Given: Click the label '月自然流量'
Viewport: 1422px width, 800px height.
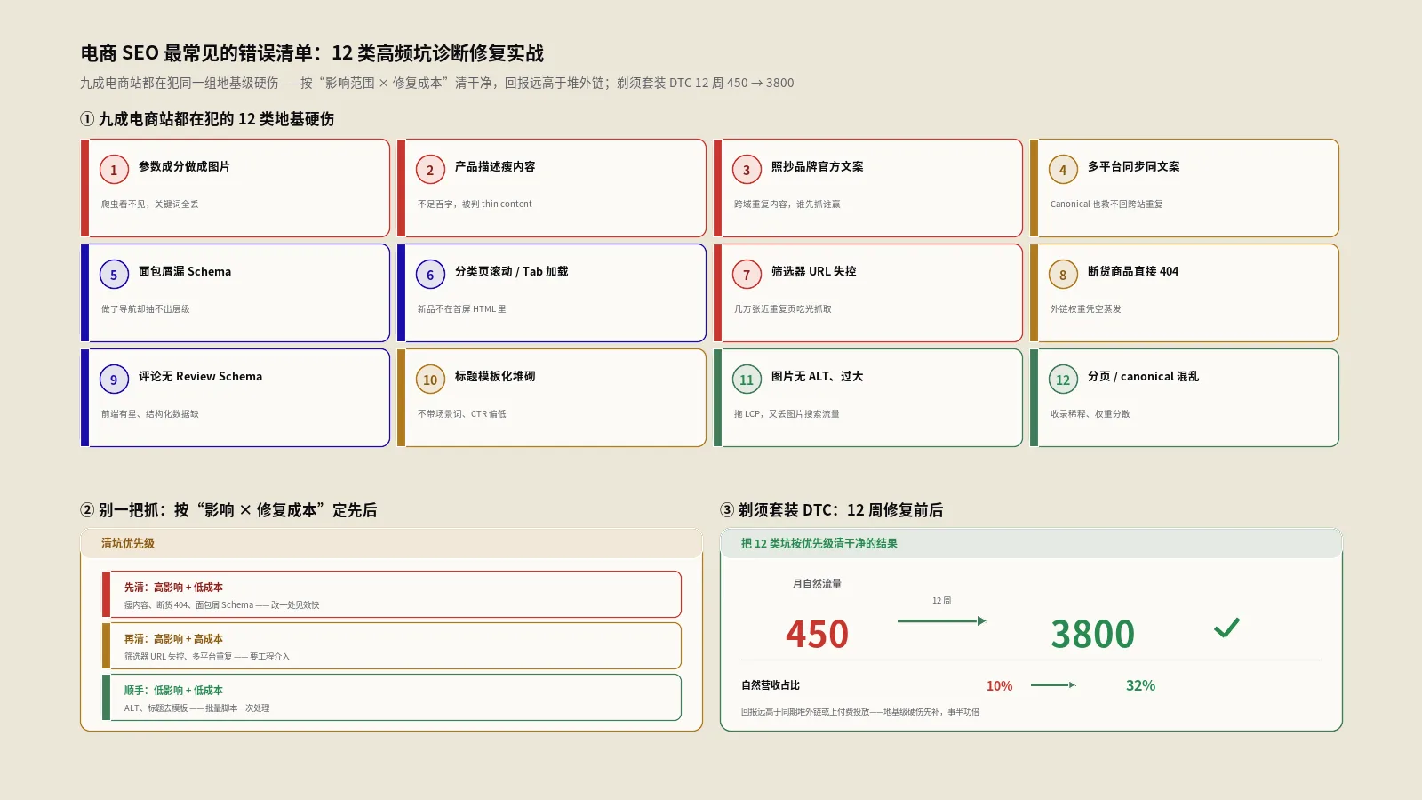Looking at the screenshot, I should [817, 584].
